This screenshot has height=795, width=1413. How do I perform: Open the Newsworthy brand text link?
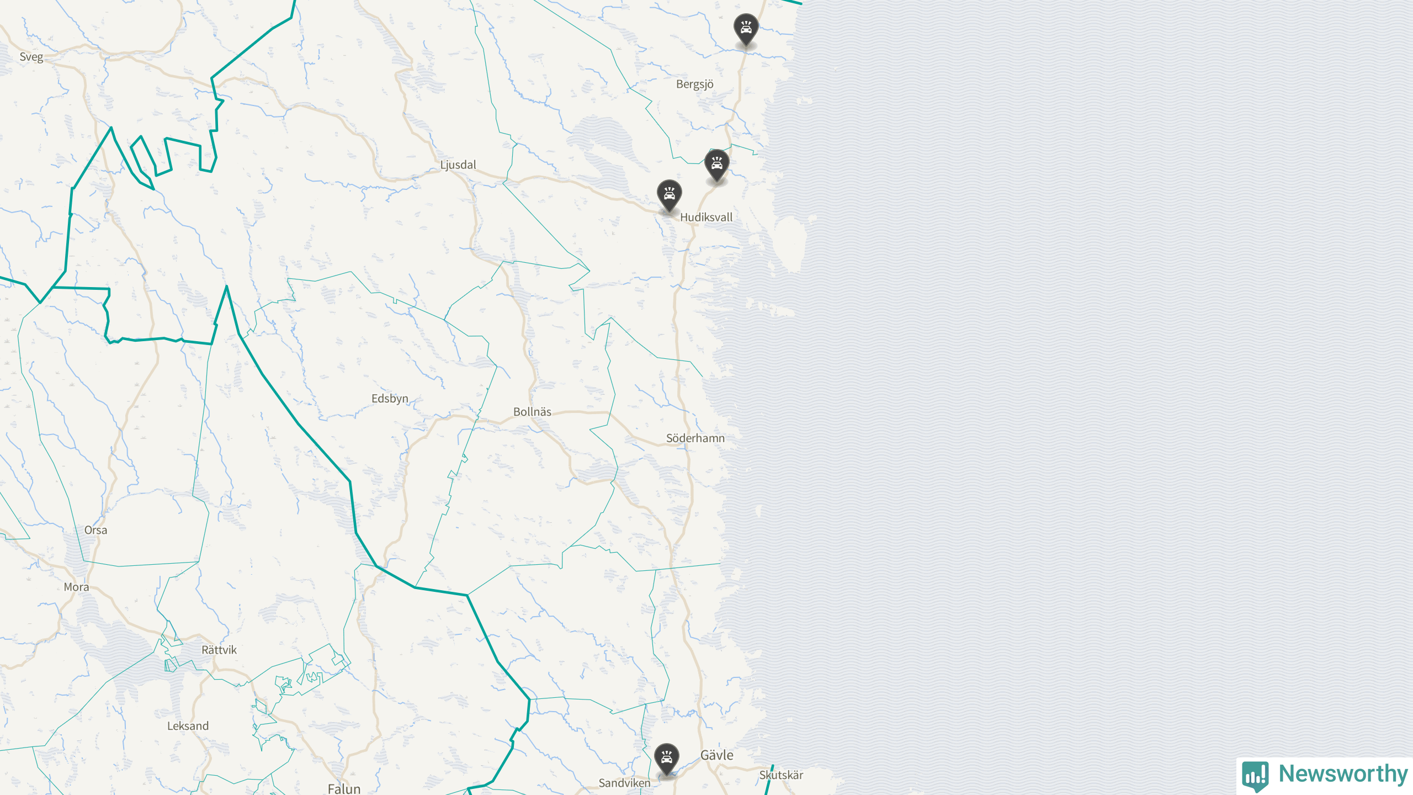pyautogui.click(x=1343, y=773)
